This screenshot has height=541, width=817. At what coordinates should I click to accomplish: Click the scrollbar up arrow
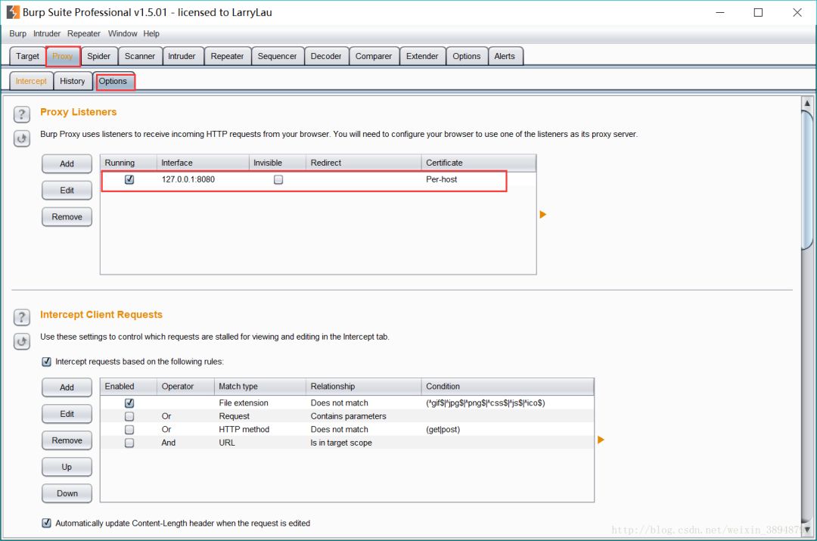[x=807, y=103]
